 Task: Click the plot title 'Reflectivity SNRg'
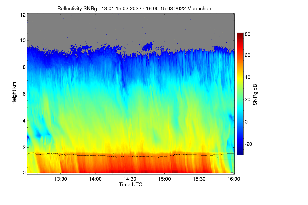pos(77,8)
